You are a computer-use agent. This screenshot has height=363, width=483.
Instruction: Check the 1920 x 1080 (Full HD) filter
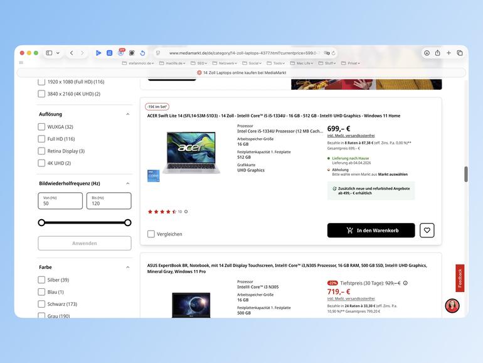[41, 82]
